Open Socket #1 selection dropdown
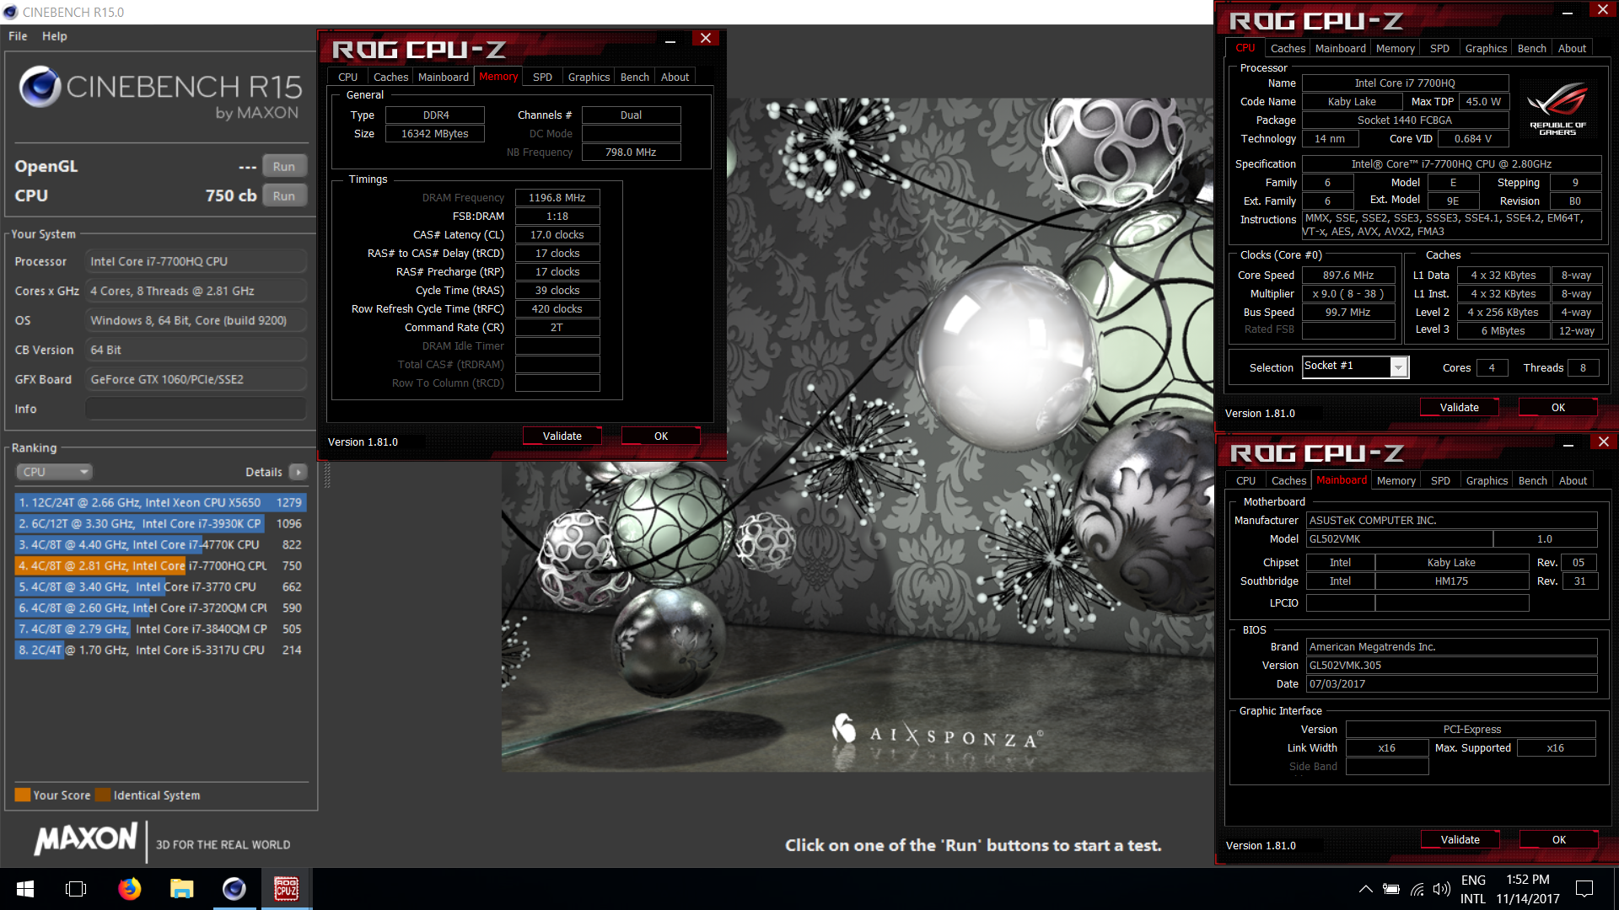 1355,367
